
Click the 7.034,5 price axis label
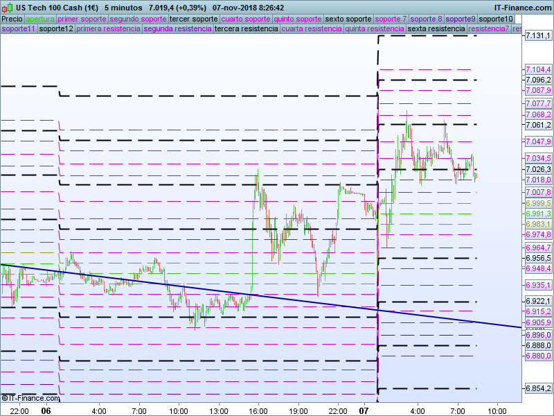point(538,158)
